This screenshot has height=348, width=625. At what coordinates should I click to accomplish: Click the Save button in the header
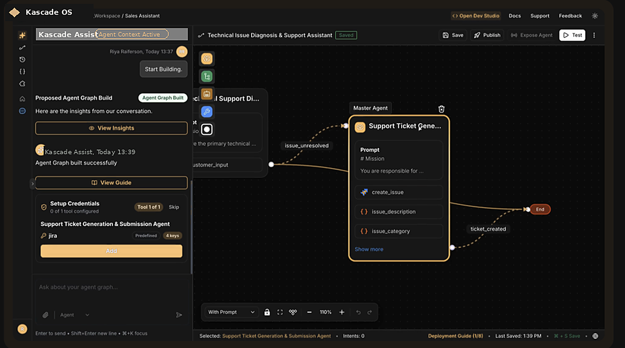tap(453, 35)
